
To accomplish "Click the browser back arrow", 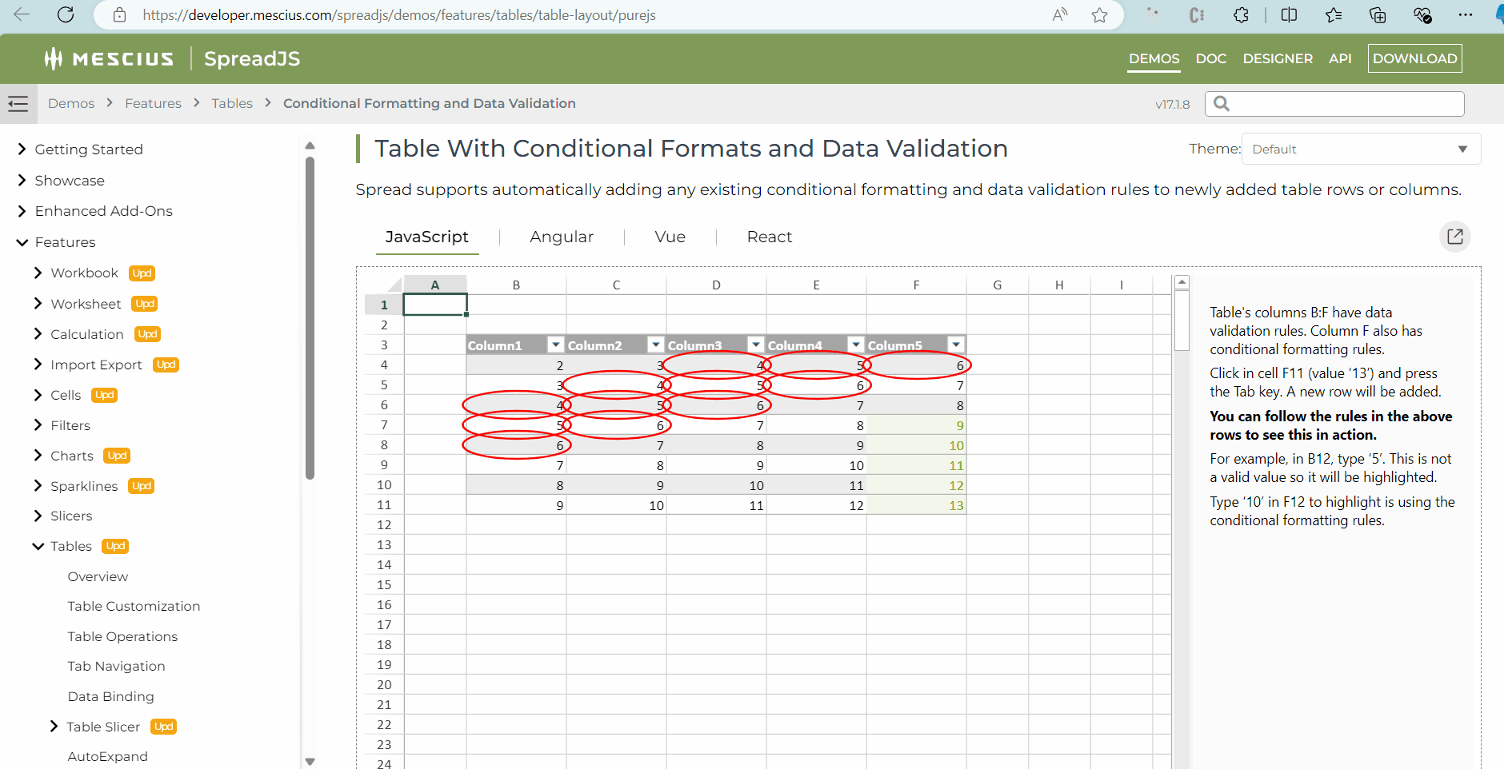I will coord(22,14).
